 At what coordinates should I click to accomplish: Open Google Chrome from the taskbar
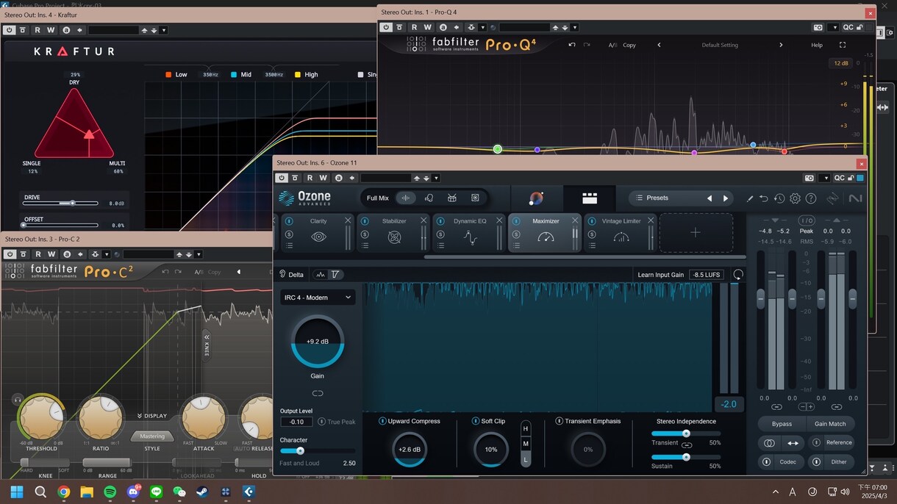tap(63, 492)
